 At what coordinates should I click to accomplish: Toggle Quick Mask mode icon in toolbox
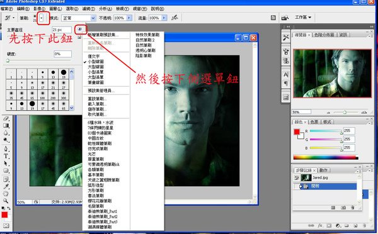(6, 226)
